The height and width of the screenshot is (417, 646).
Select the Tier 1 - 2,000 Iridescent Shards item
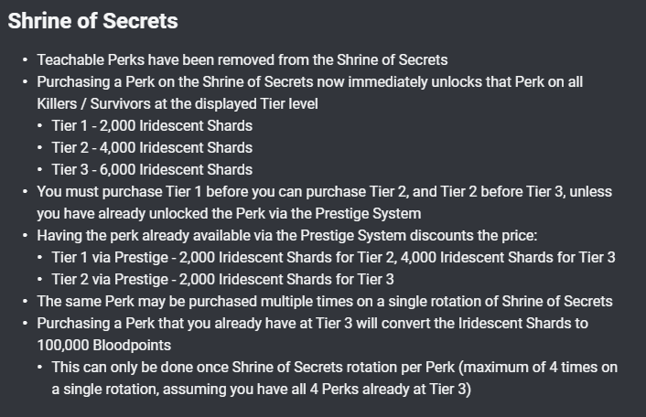152,126
